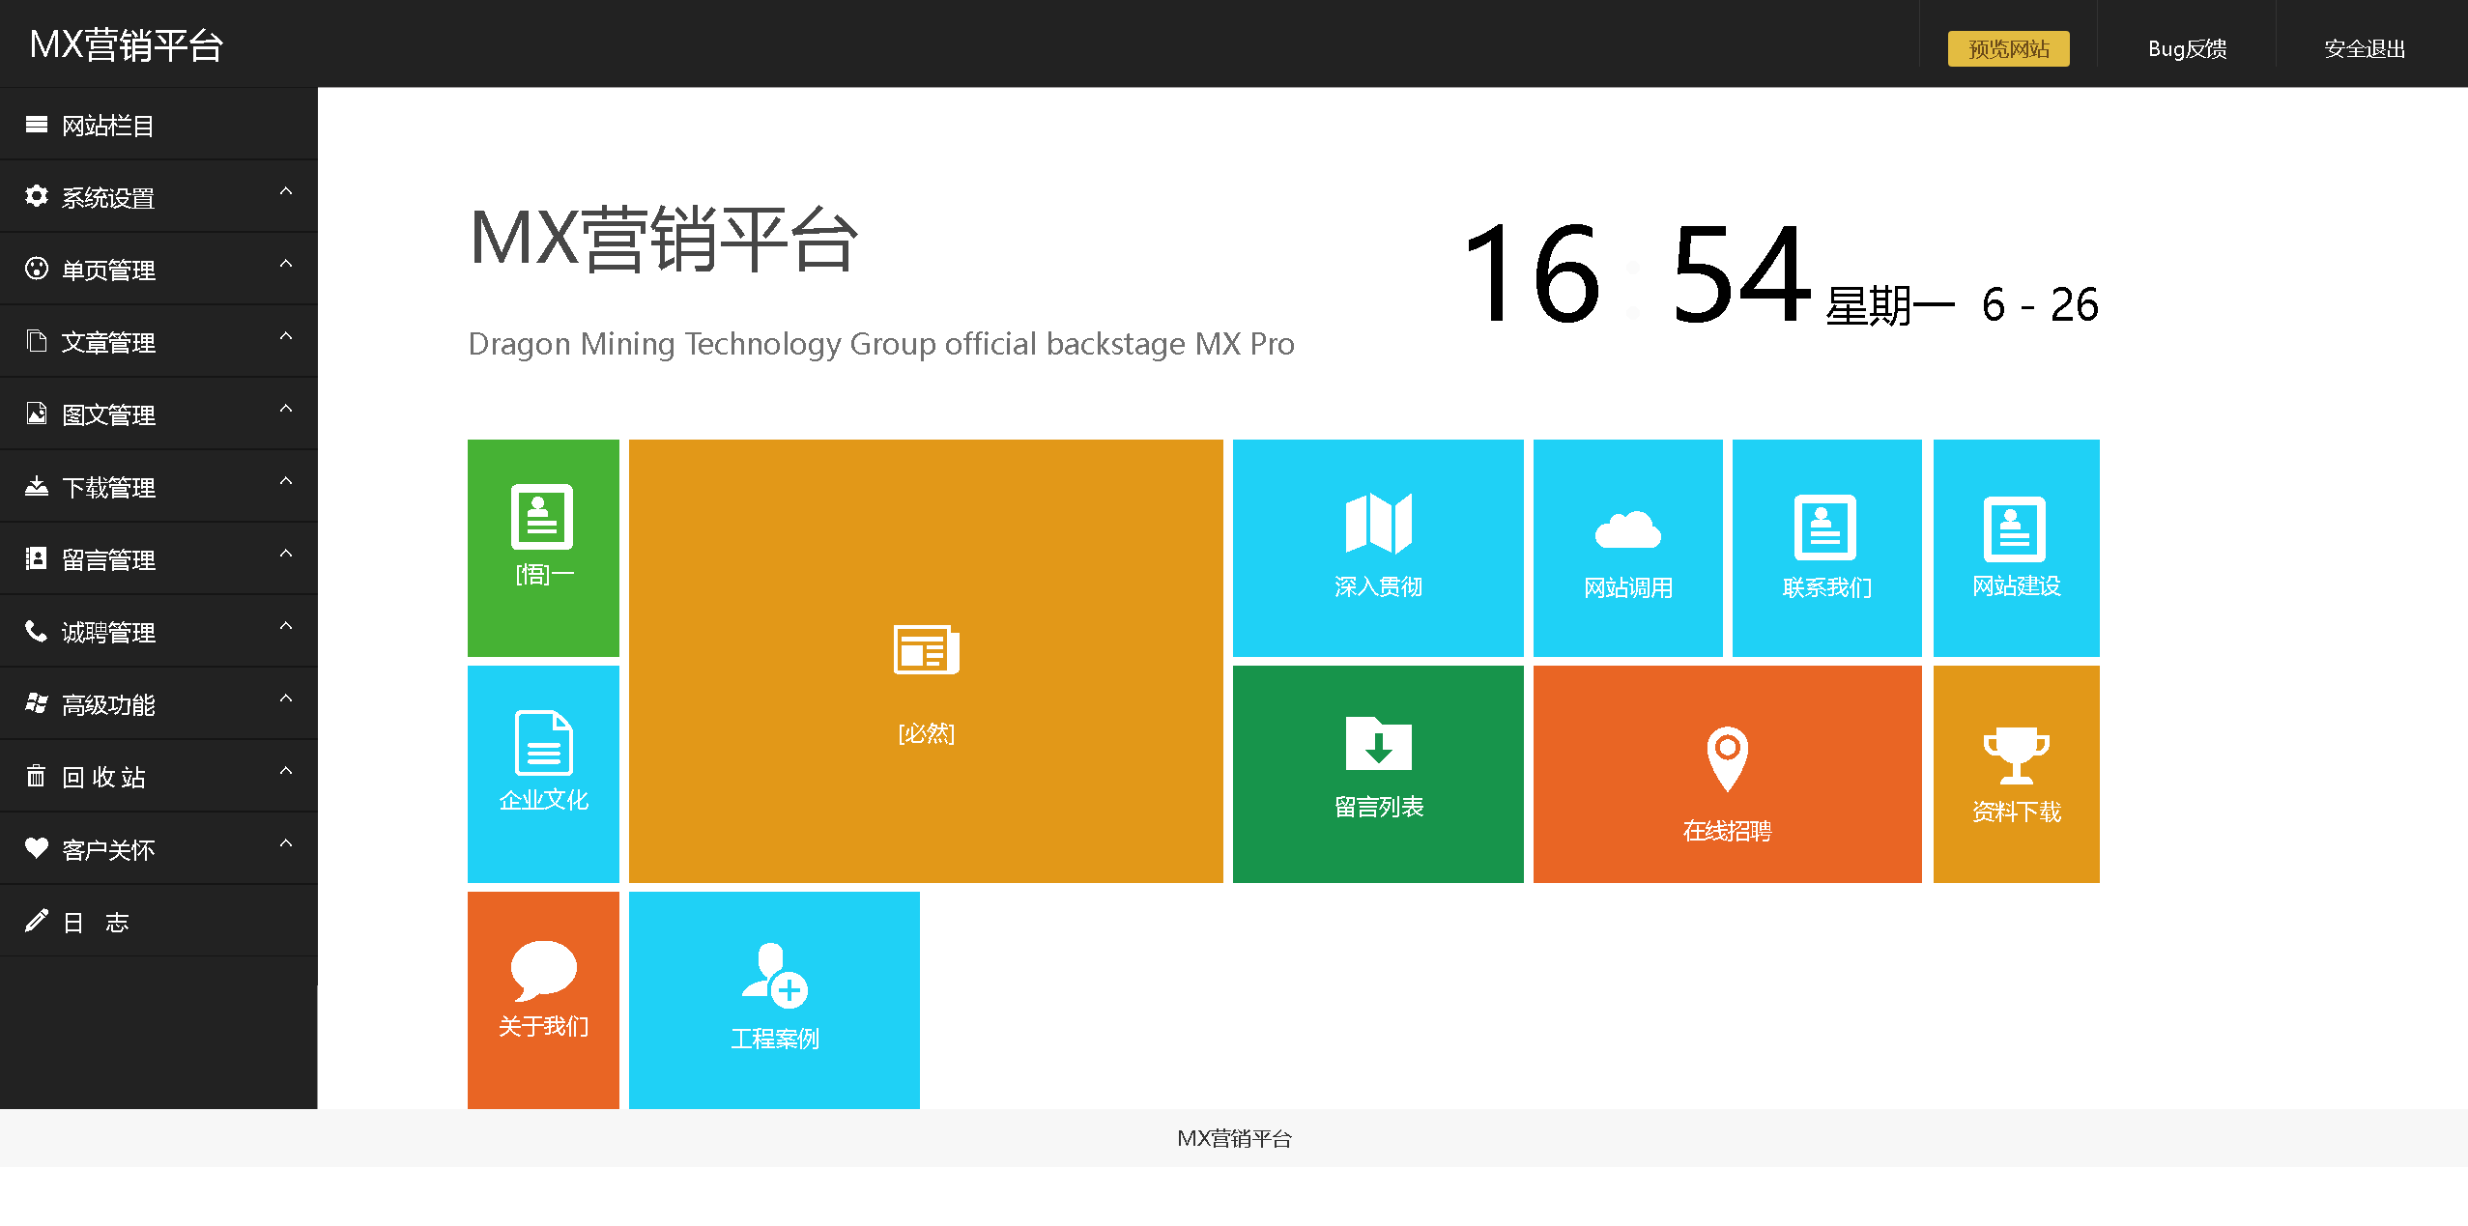The width and height of the screenshot is (2468, 1226).
Task: Click 安全退出 to log out
Action: [2364, 49]
